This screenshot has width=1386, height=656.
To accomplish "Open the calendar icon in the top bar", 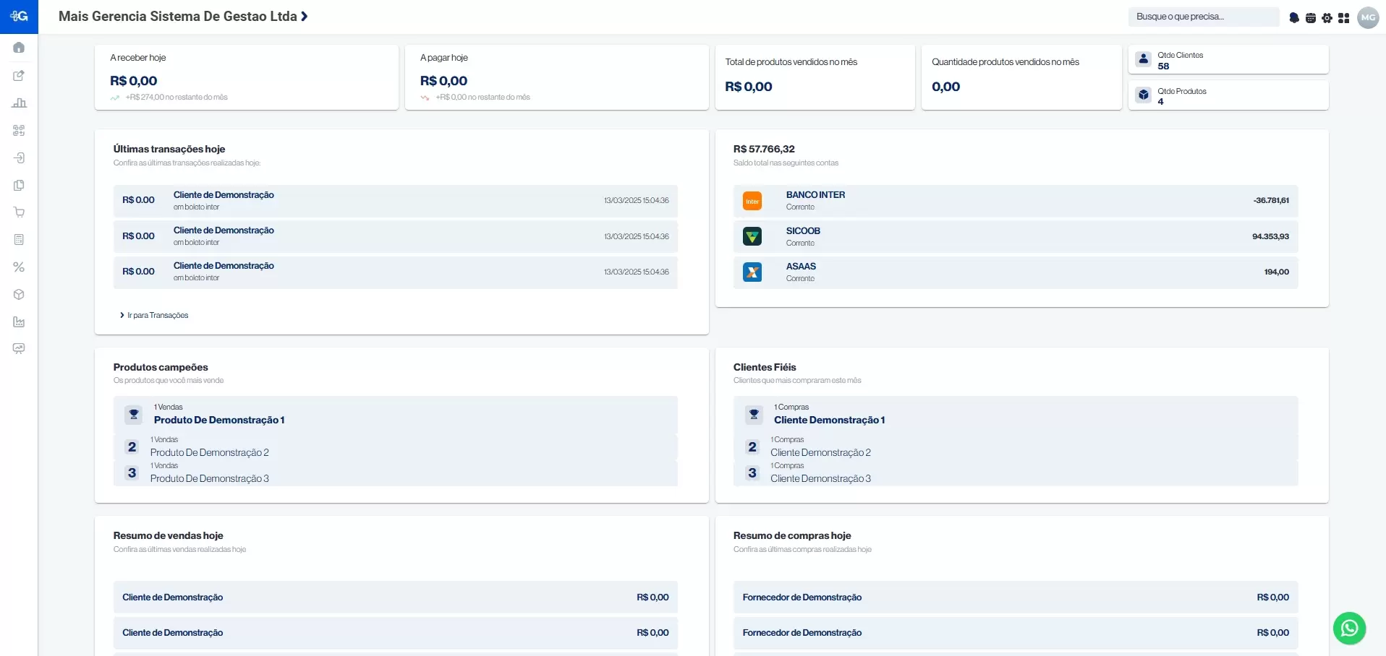I will [1311, 17].
